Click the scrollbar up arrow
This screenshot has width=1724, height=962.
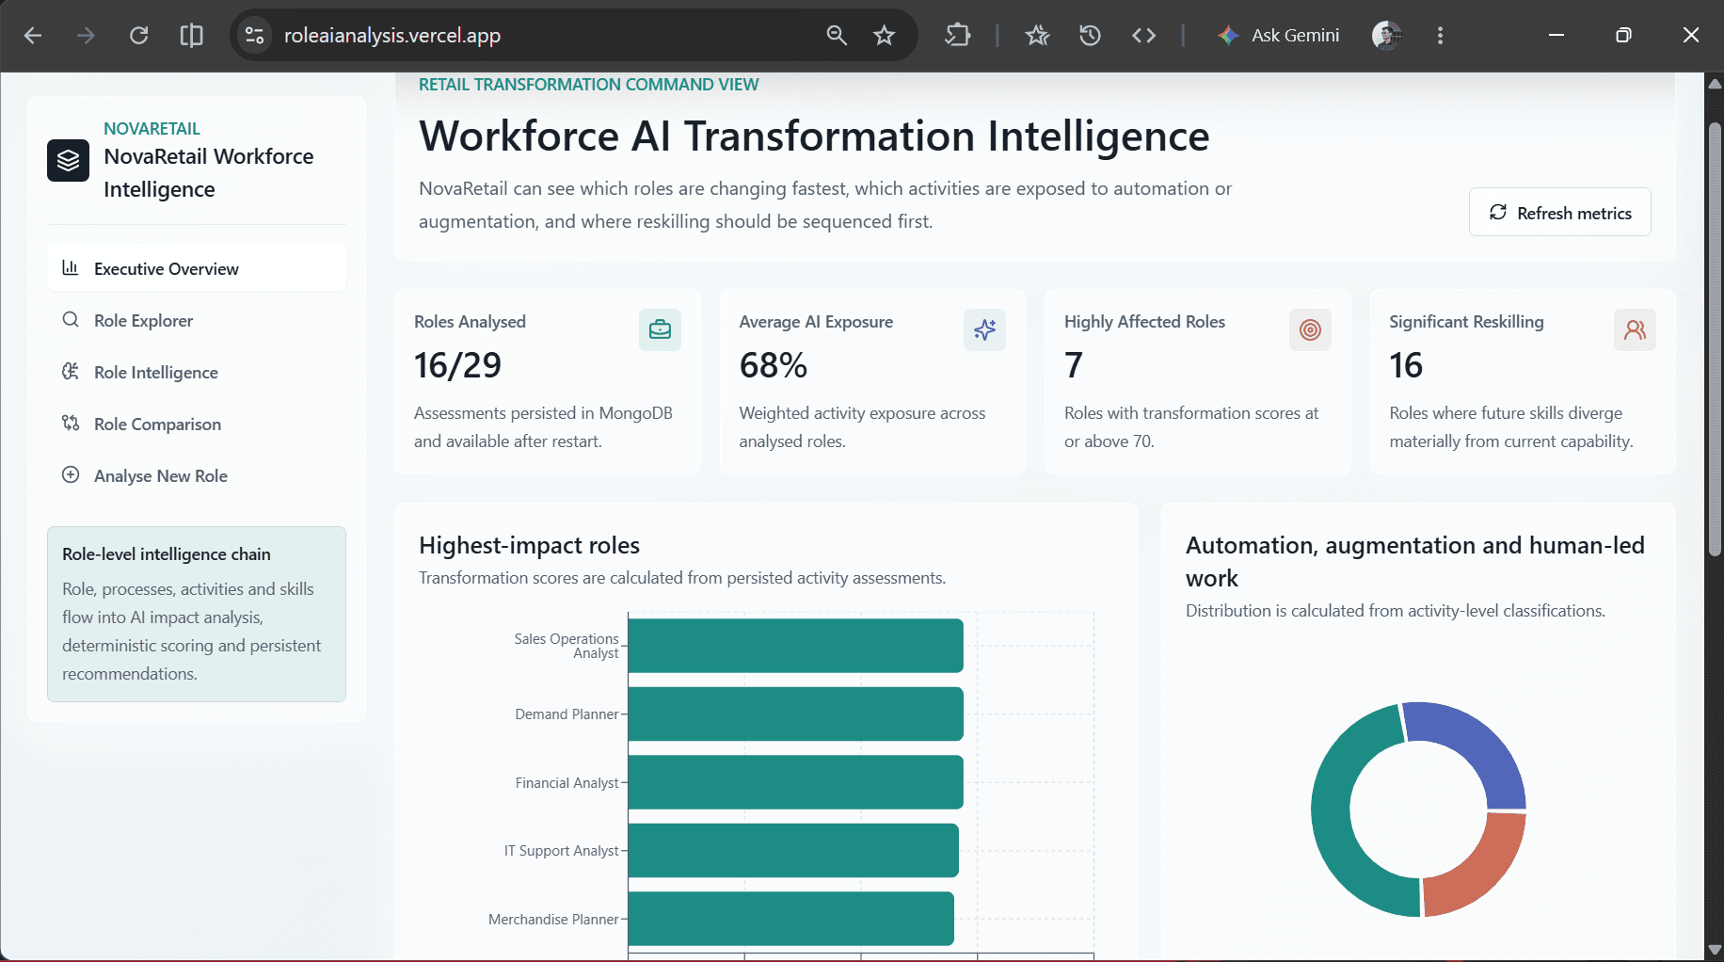(1715, 84)
